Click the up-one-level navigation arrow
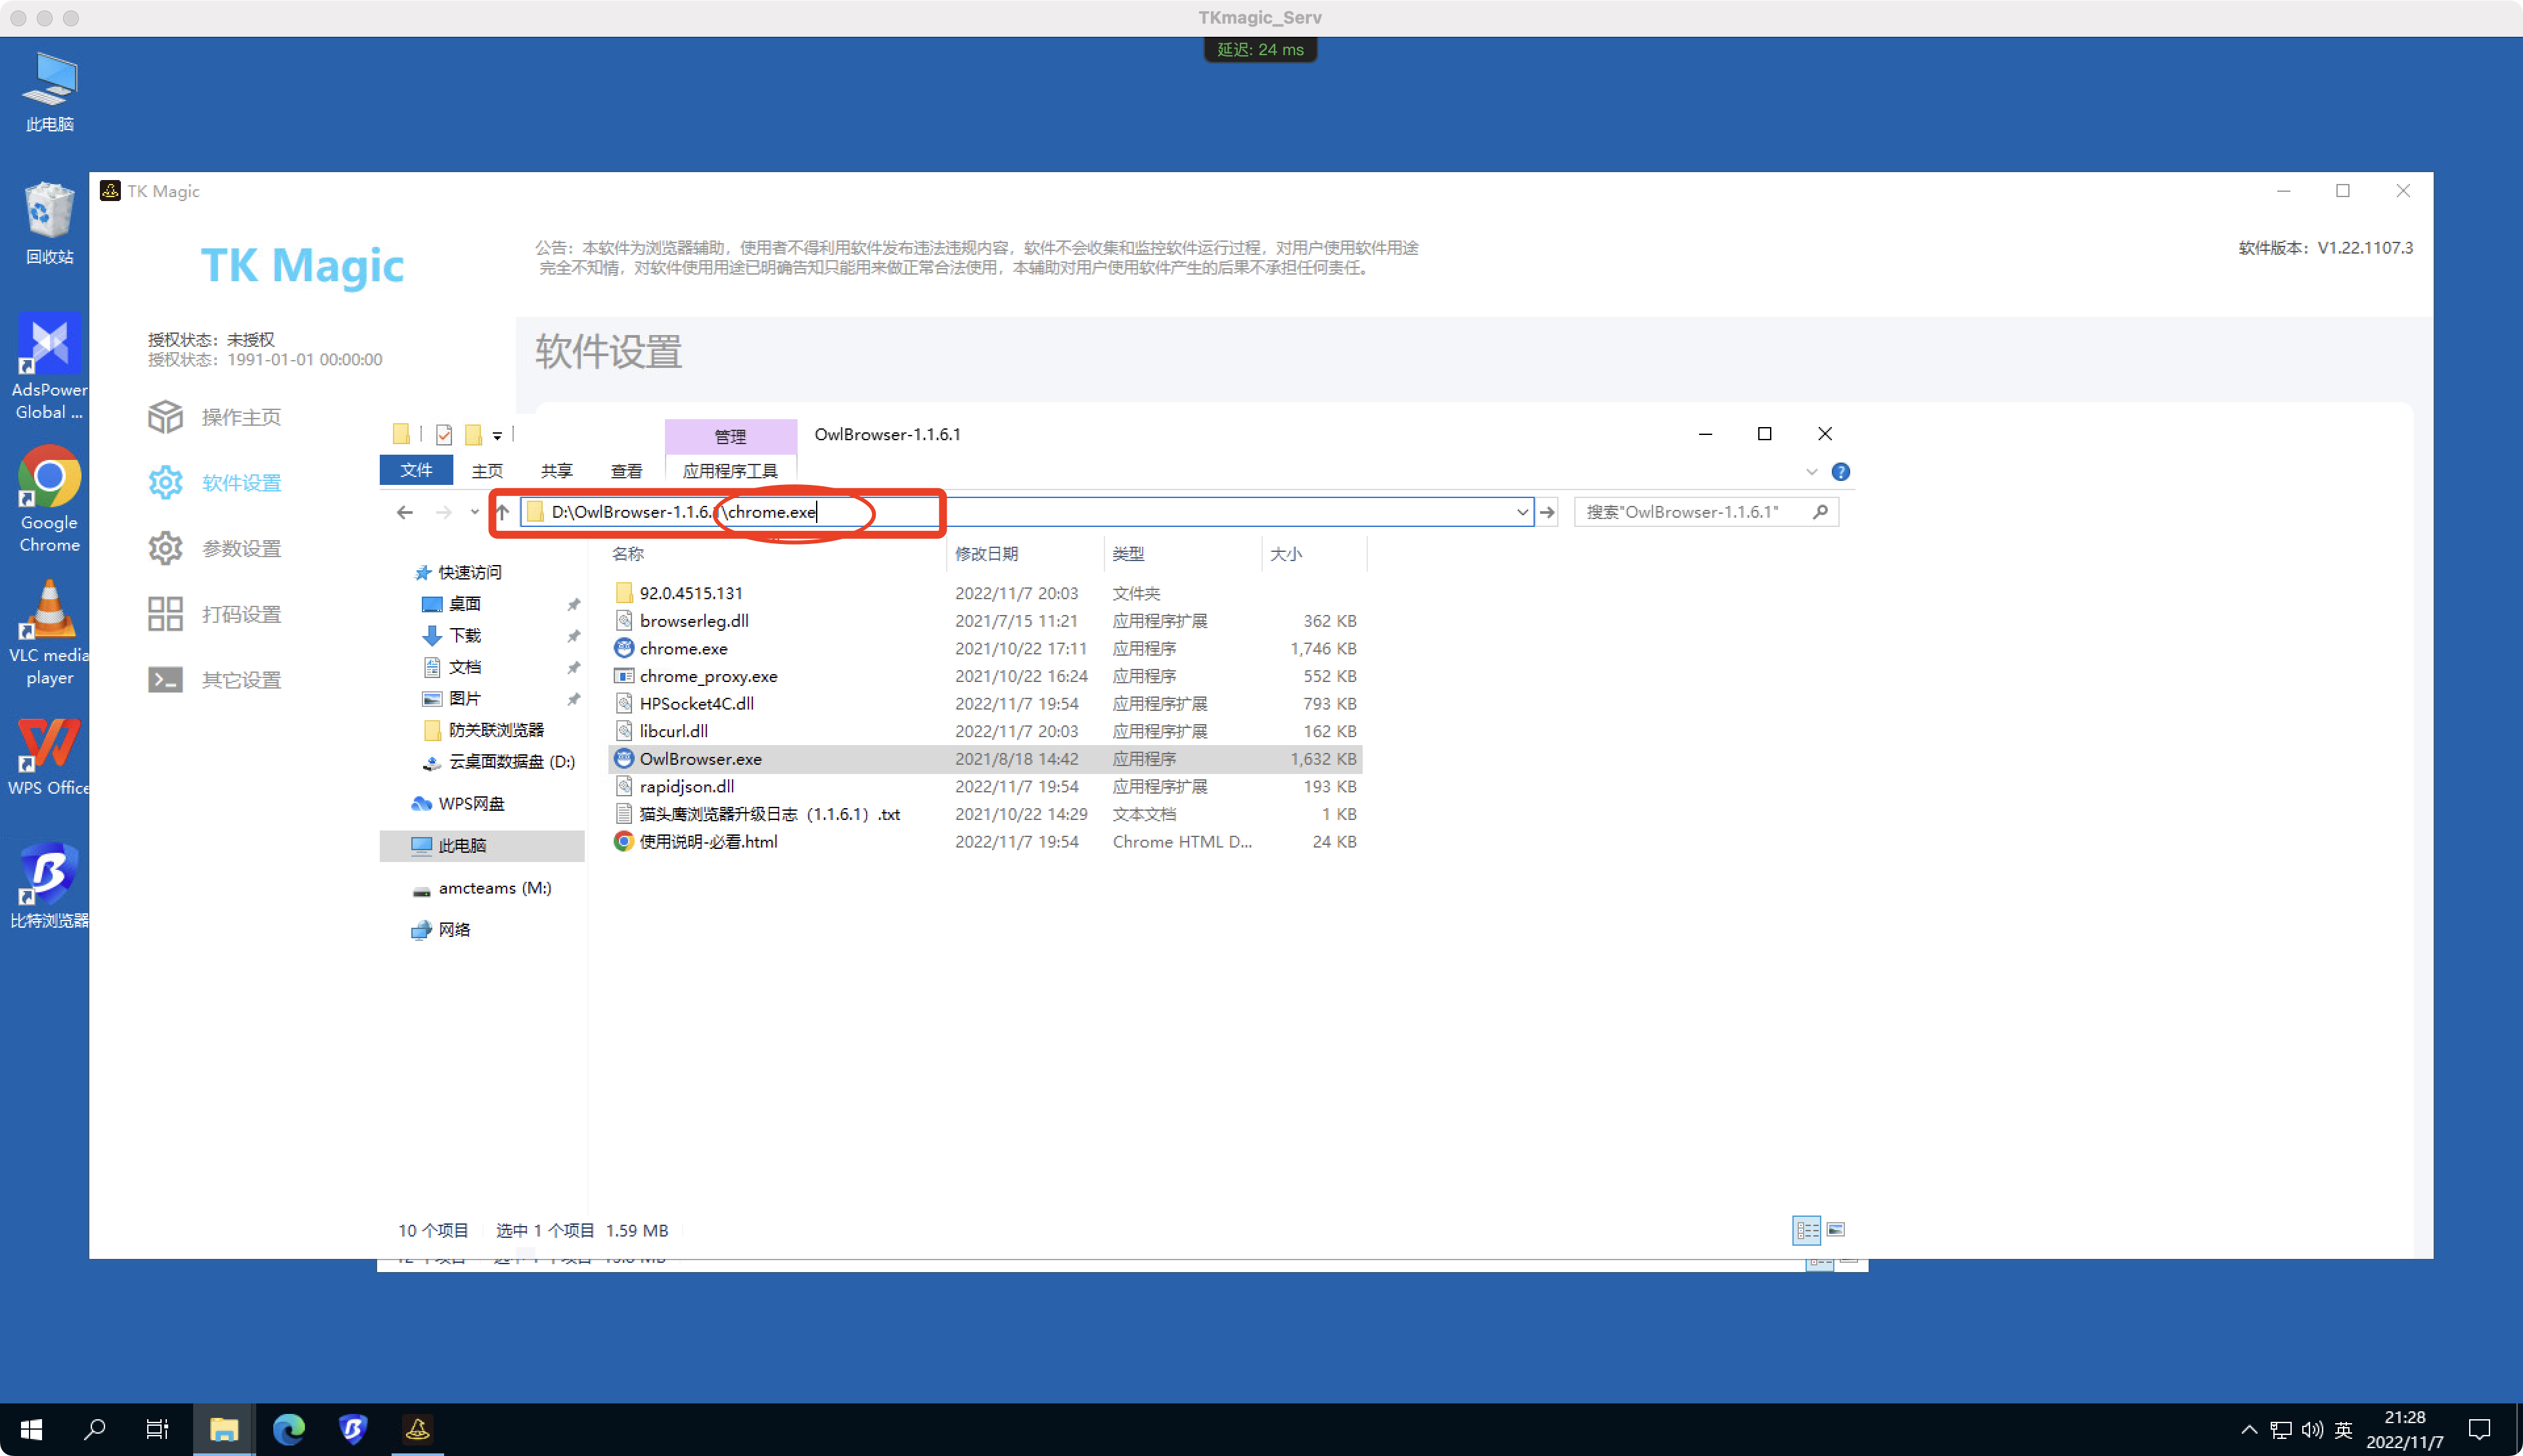This screenshot has height=1456, width=2523. click(503, 512)
